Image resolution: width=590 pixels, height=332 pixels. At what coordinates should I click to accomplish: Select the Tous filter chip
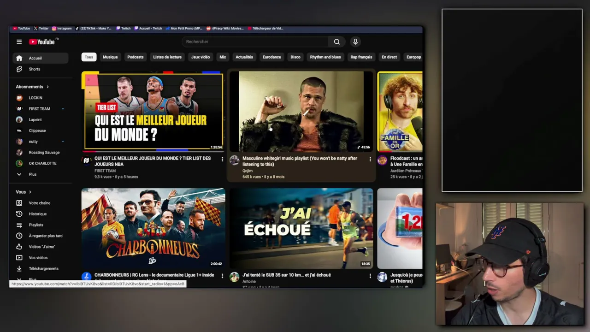(x=89, y=57)
